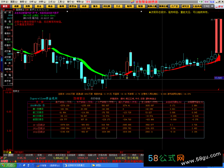Screen dimensions: 224x168
Task: Open the 视频点播 toolbar button
Action: [x=152, y=6]
